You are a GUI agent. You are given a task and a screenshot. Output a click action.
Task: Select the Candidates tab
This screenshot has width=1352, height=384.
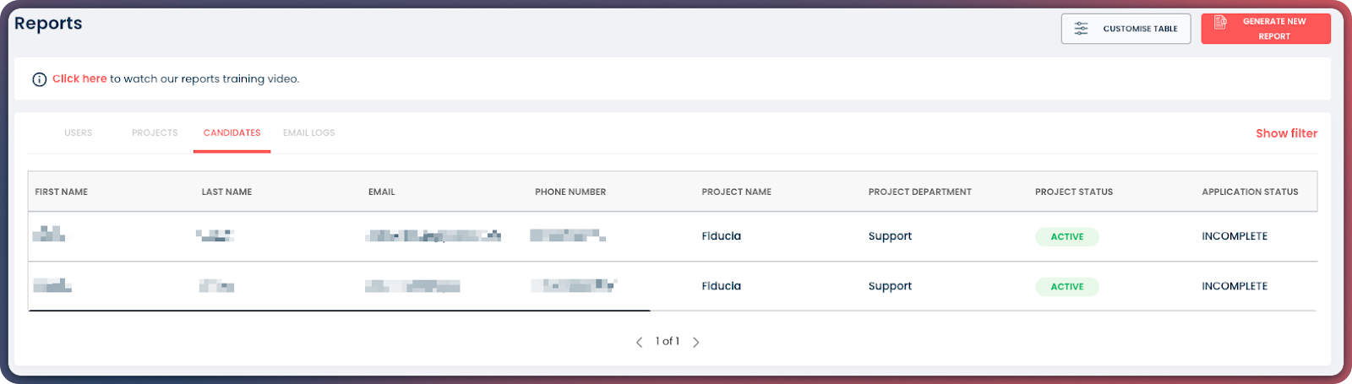[232, 133]
